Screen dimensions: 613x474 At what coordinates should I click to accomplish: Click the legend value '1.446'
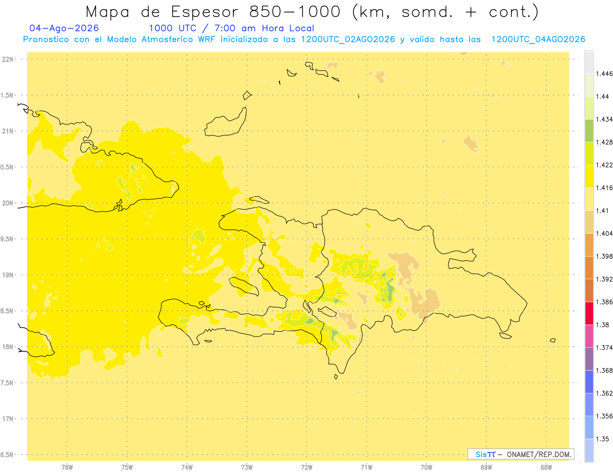(604, 74)
